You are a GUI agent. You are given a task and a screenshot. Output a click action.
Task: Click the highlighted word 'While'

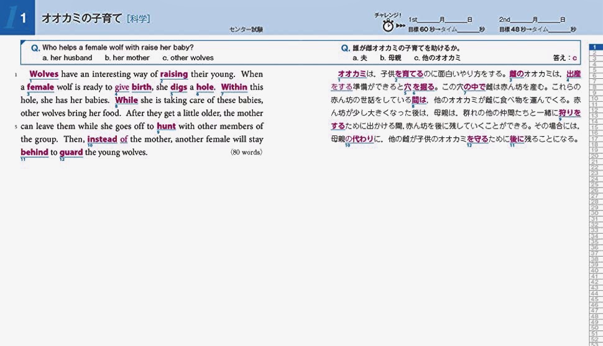(127, 100)
